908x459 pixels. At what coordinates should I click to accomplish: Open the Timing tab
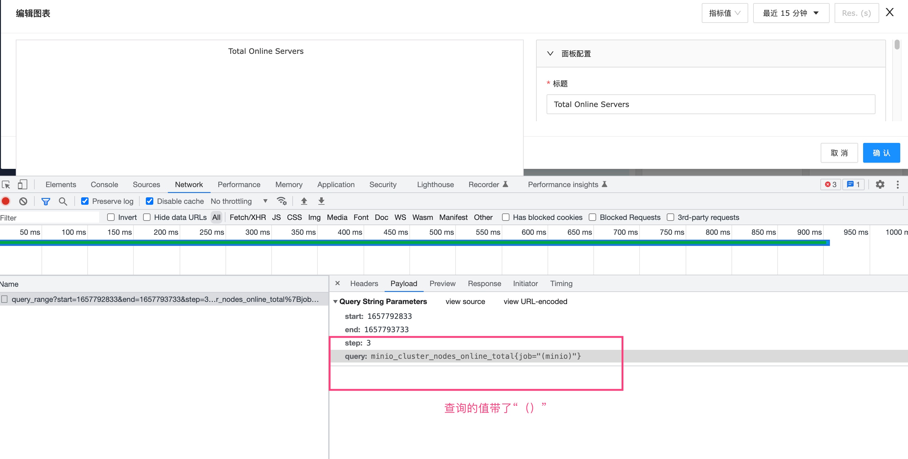tap(561, 283)
